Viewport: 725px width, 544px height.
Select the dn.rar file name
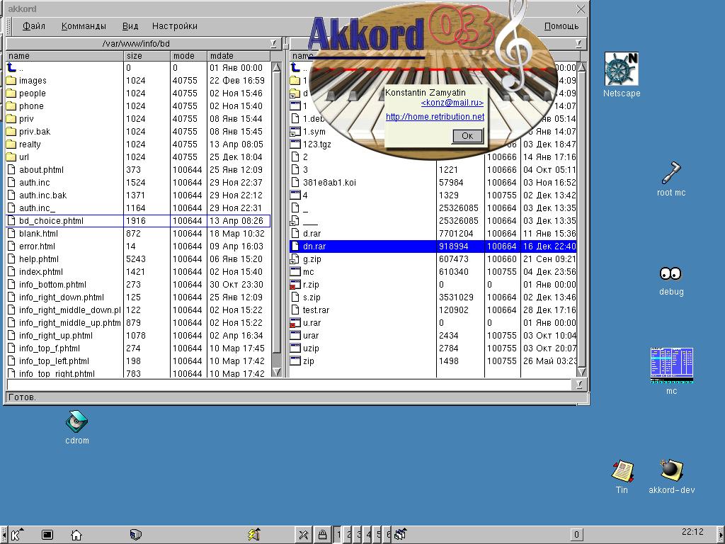pos(314,246)
